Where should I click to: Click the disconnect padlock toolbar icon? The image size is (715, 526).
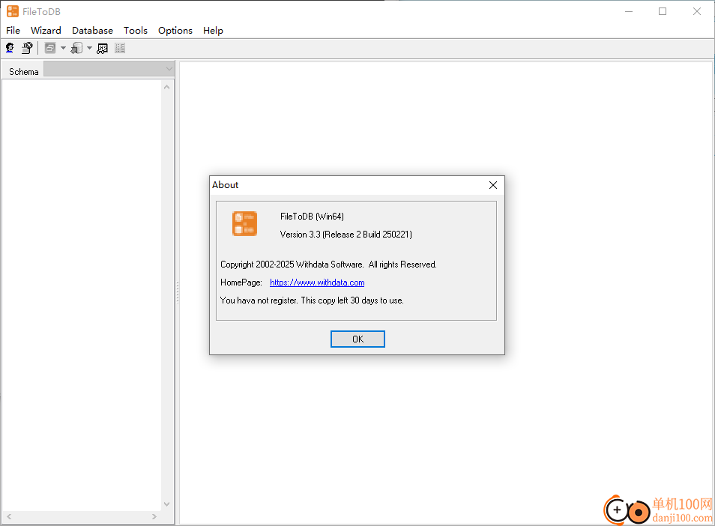27,48
